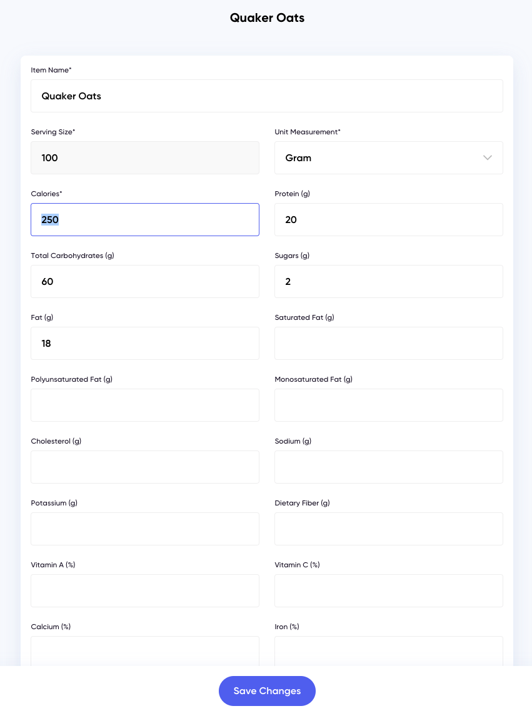Click the Fat (g) input field
532x716 pixels.
click(145, 344)
